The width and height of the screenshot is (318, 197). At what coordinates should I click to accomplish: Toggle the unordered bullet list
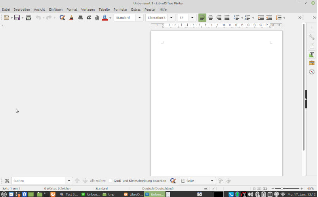point(236,18)
